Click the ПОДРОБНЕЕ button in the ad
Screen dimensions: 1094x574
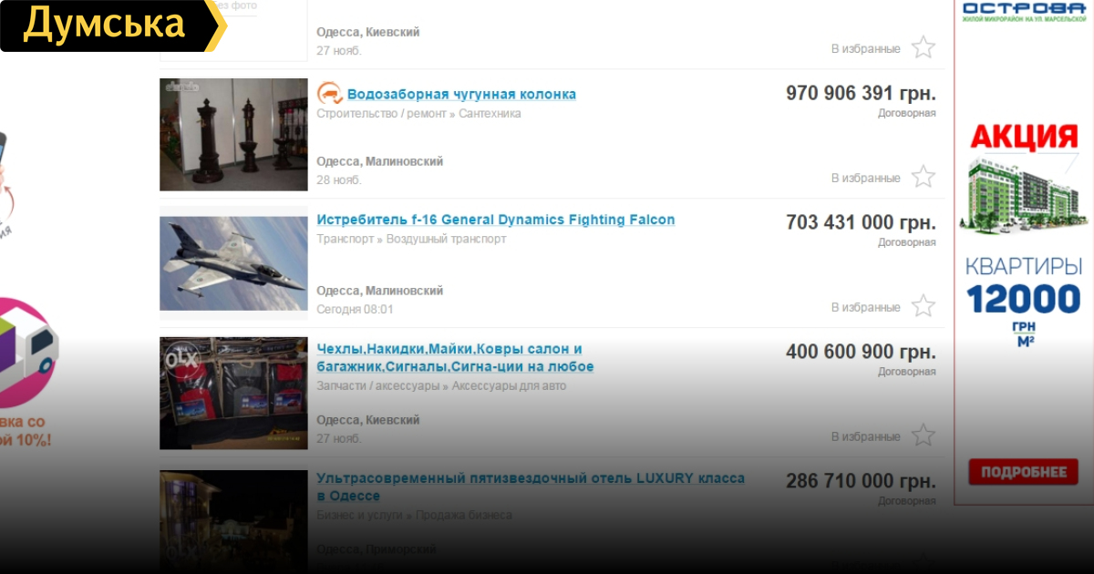(1023, 472)
